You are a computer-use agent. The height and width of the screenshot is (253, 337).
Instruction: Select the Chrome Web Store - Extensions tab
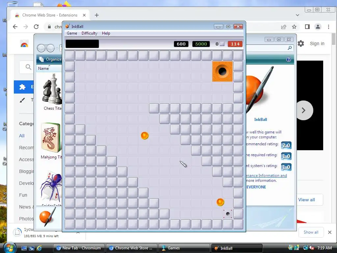coord(50,15)
